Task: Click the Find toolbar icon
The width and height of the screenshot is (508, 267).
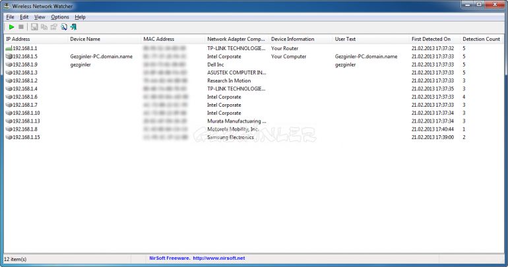Action: coord(64,27)
